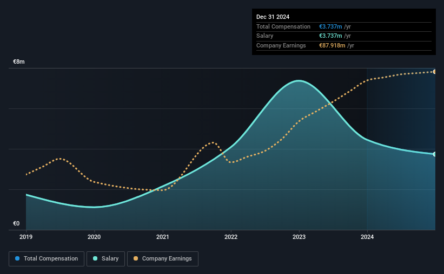The image size is (444, 274).
Task: Click the Total Compensation label in tooltip
Action: 283,26
